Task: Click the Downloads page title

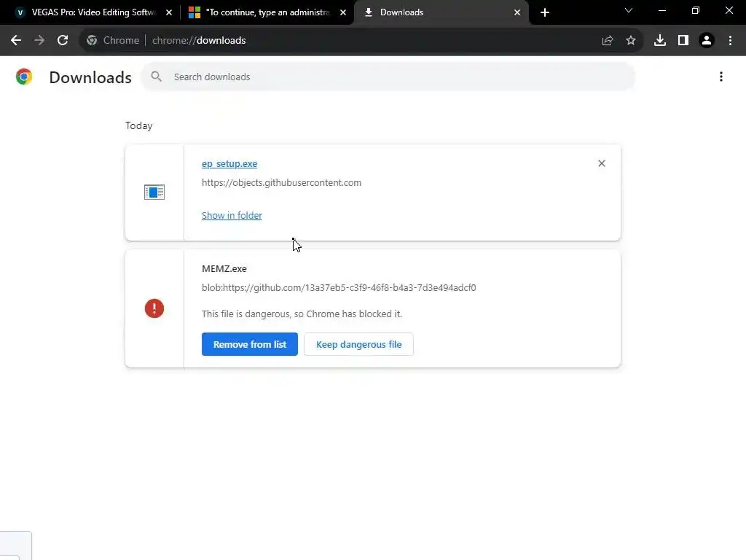Action: click(90, 77)
